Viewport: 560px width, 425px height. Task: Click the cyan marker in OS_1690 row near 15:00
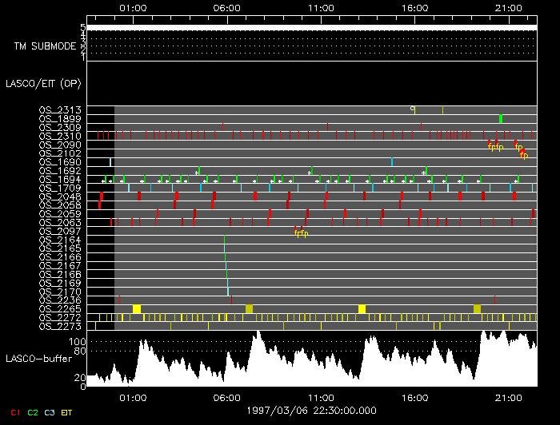392,162
